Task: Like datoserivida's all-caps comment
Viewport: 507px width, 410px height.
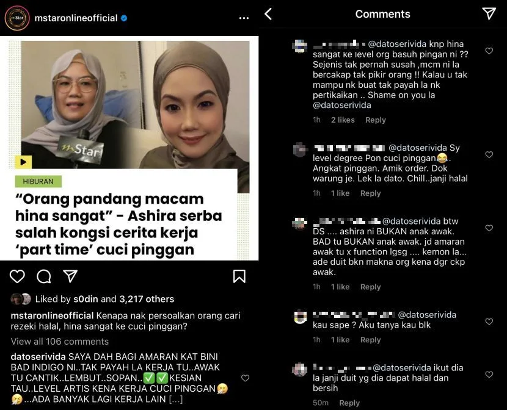Action: 245,378
